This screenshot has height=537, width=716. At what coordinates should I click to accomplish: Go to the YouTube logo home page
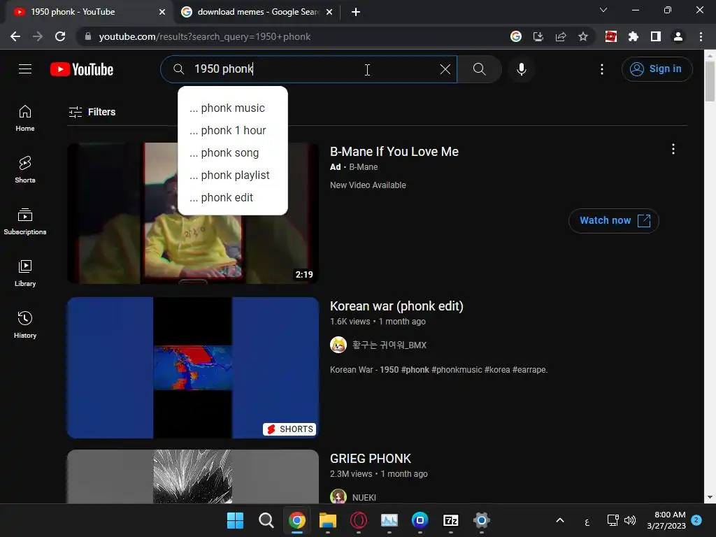82,69
